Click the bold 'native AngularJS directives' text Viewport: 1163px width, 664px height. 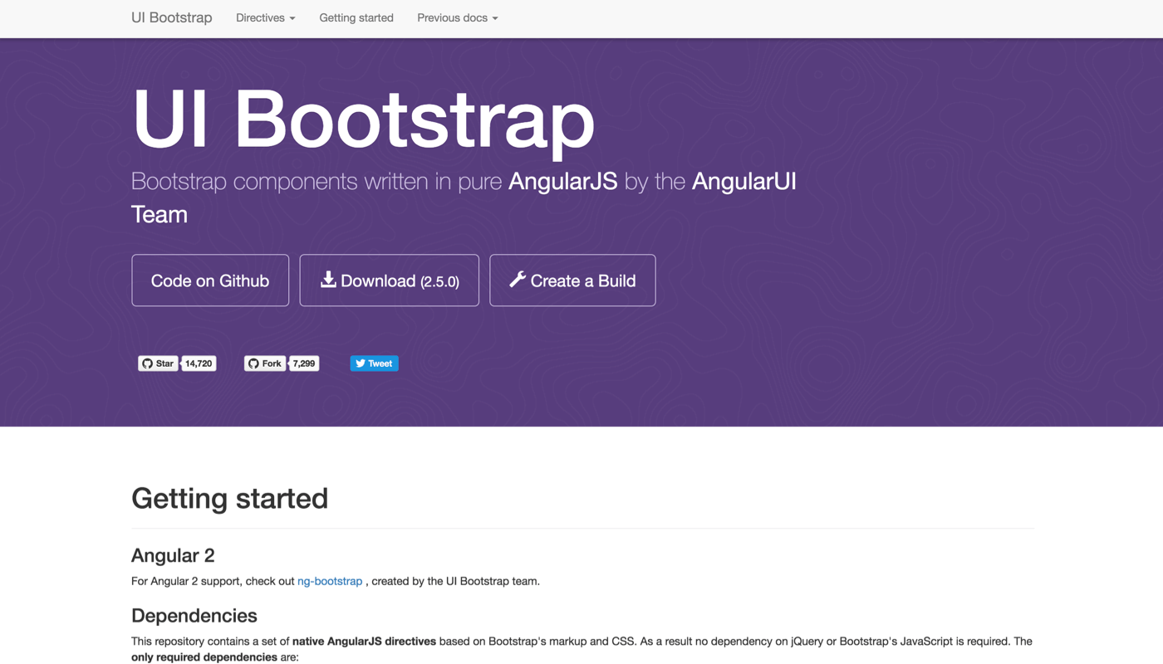pos(364,642)
